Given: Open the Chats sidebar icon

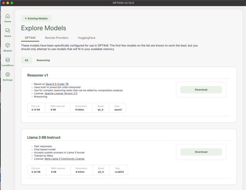Looking at the screenshot, I should 8,31.
